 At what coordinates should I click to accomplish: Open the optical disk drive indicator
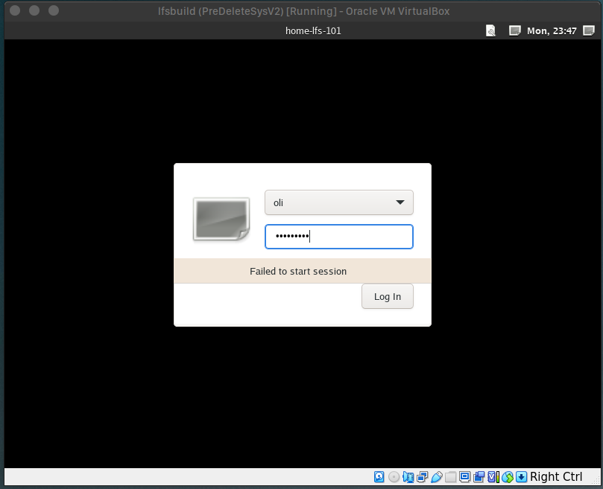[394, 477]
